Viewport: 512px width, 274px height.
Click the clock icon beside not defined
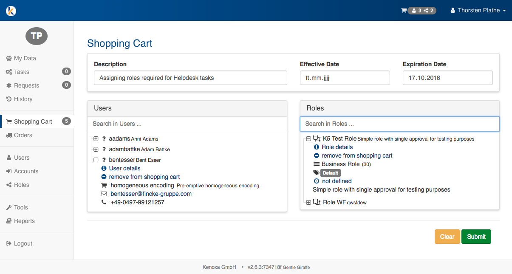point(316,181)
